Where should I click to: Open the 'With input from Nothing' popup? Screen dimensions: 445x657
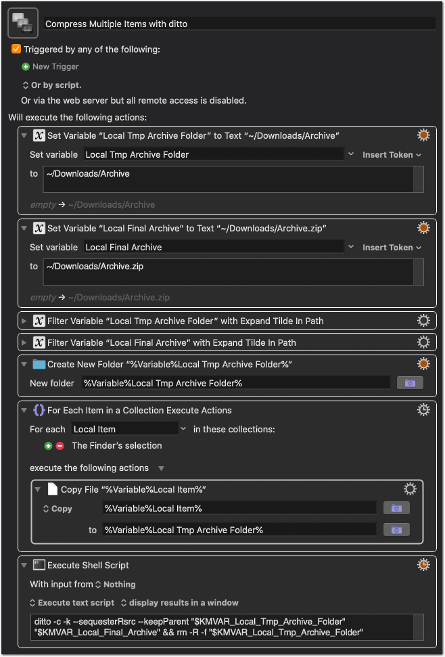pos(115,584)
